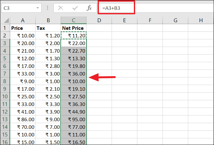
Task: Open Insert Function fx dialog
Action: click(x=89, y=8)
